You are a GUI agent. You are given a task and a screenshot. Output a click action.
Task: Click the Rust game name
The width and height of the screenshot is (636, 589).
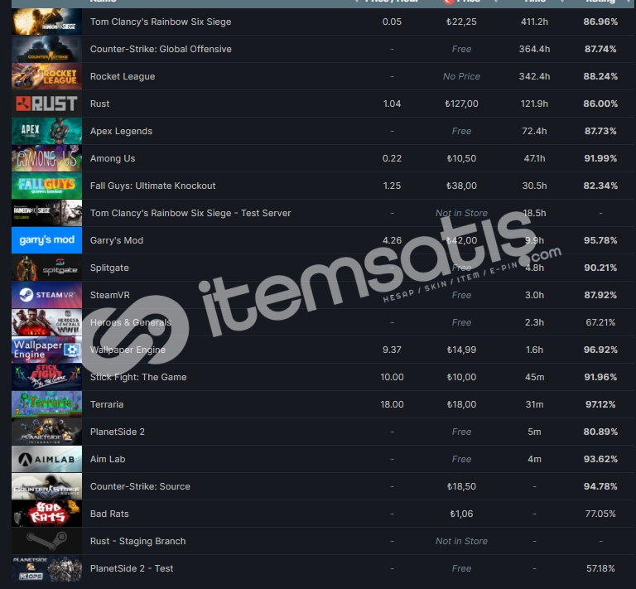pyautogui.click(x=99, y=104)
